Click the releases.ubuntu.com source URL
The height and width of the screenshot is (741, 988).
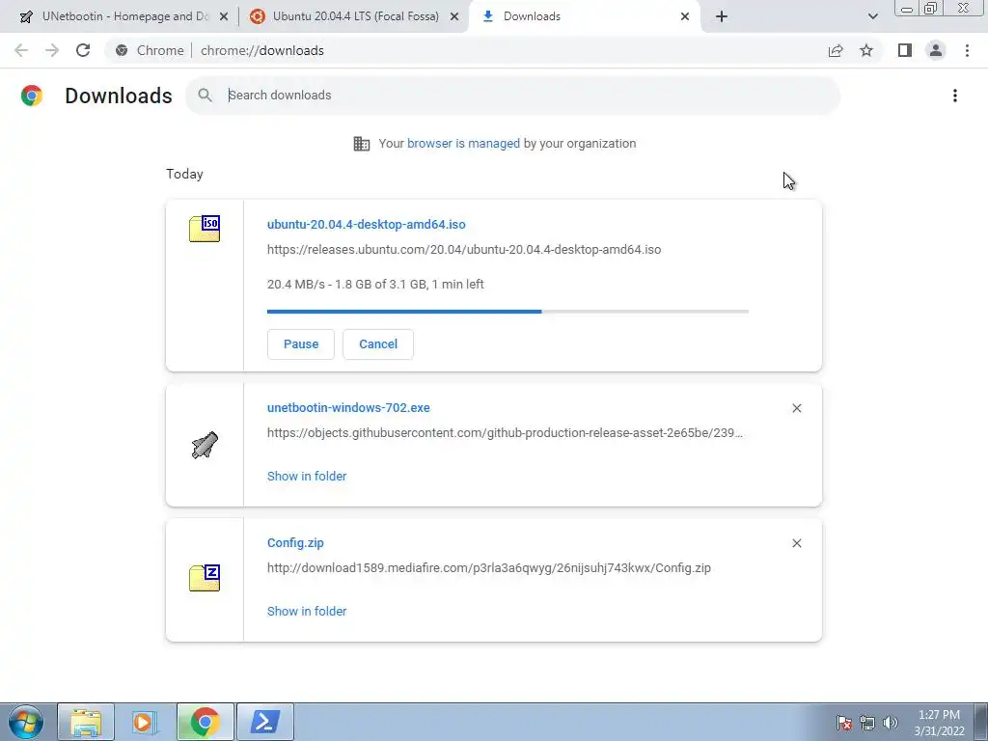point(464,250)
